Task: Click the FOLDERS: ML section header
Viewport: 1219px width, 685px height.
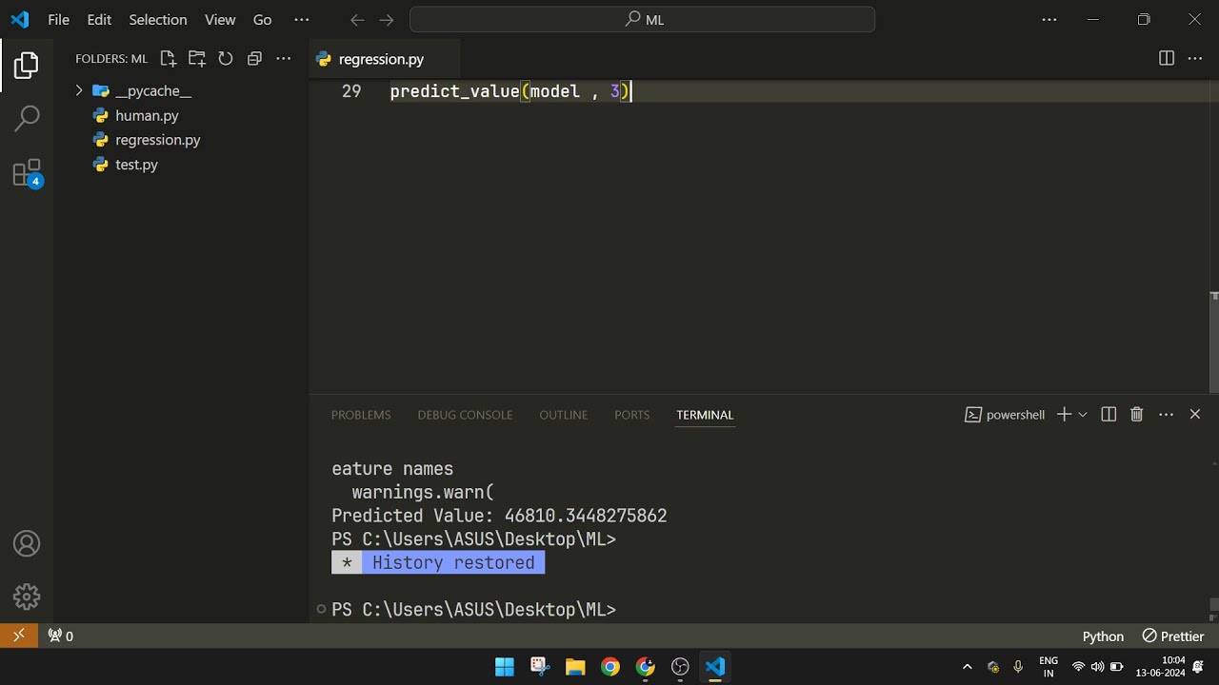Action: [x=111, y=59]
